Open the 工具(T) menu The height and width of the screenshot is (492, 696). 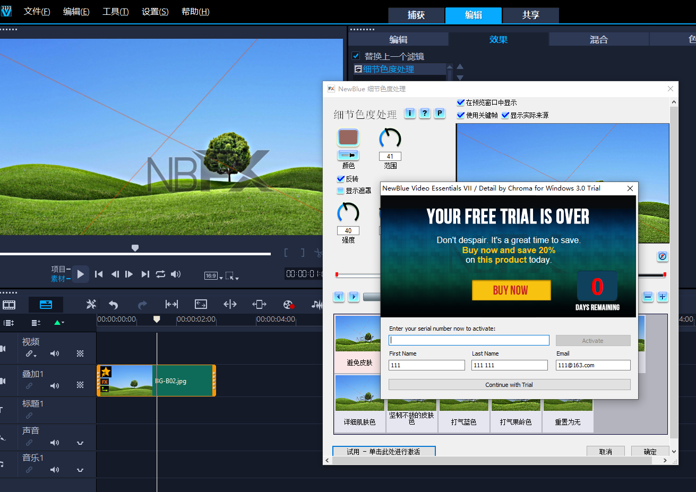coord(116,12)
